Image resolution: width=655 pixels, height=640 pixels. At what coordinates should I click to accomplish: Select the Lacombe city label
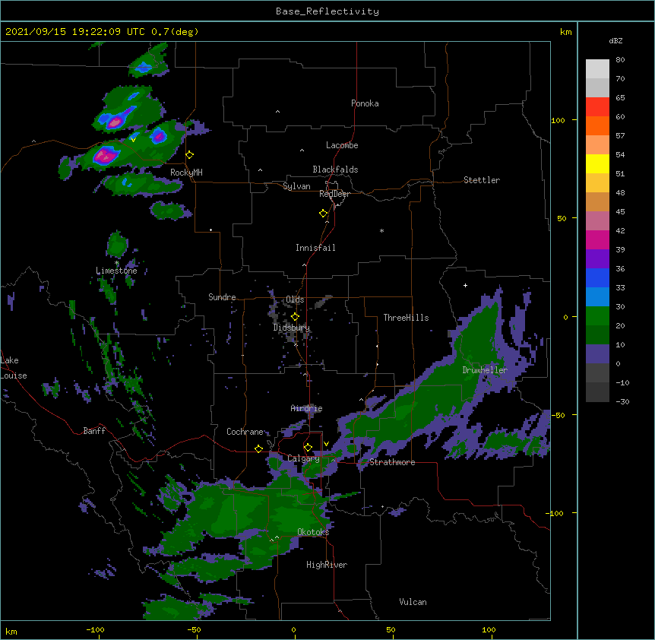(x=342, y=145)
